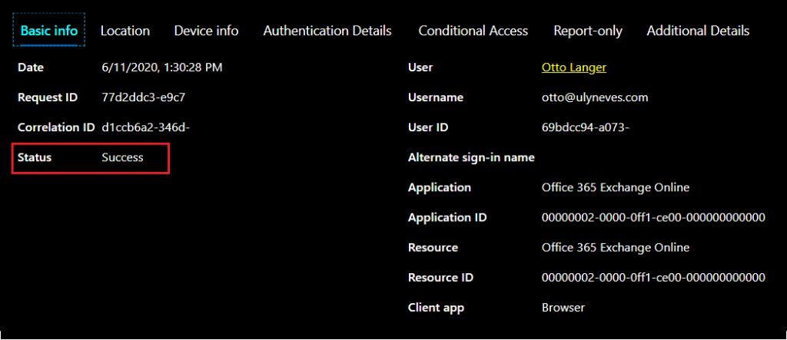Screen dimensions: 787x340
Task: Open the Conditional Access tab
Action: tap(473, 31)
